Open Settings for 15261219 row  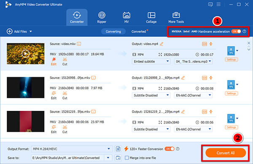click(231, 127)
